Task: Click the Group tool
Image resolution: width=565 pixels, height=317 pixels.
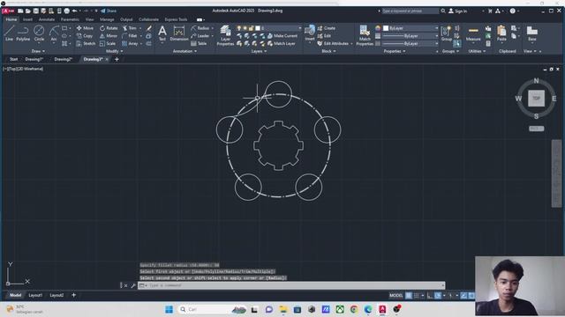Action: pyautogui.click(x=447, y=33)
